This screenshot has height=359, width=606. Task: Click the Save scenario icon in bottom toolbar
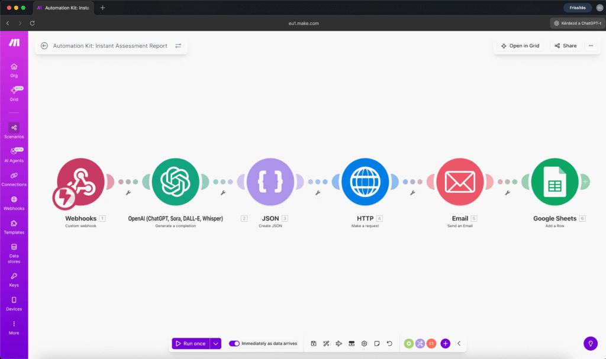pos(313,343)
